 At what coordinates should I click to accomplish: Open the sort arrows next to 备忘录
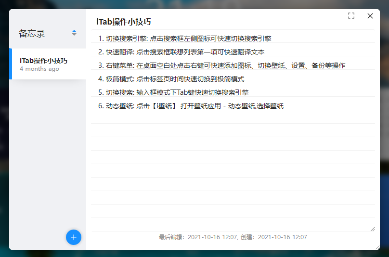74,33
